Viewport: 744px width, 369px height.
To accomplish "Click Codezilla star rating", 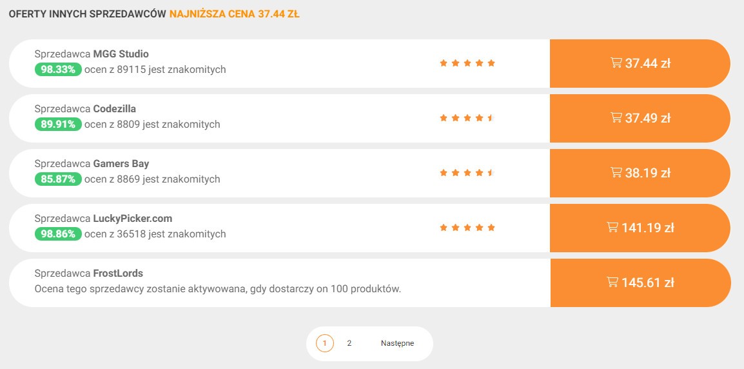I will 467,118.
